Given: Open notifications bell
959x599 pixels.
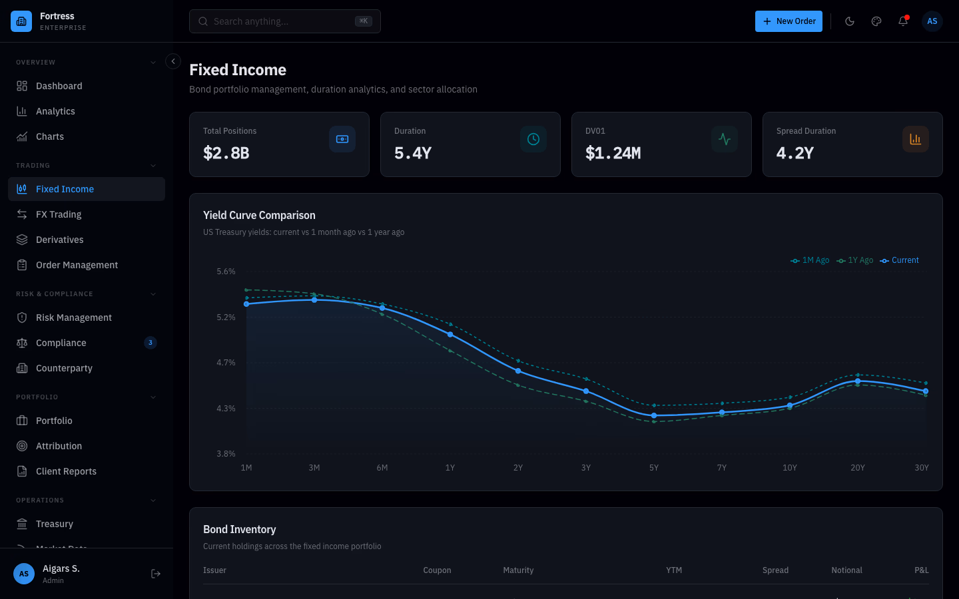Looking at the screenshot, I should (x=903, y=21).
